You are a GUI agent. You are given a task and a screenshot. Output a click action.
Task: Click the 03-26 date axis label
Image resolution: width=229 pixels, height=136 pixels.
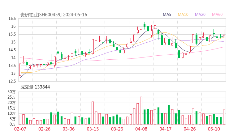(x=117, y=129)
